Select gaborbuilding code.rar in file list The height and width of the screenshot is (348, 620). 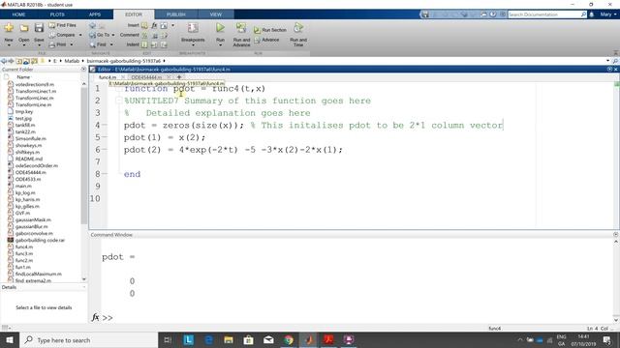point(40,240)
